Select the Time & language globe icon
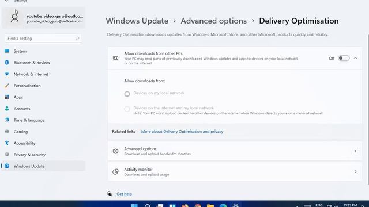369x207 pixels. tap(7, 120)
